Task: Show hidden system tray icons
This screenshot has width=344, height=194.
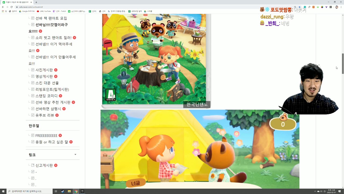Action: pos(315,191)
